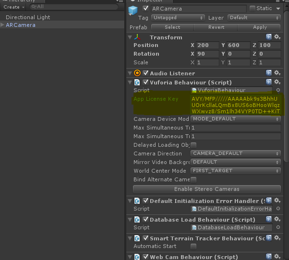Viewport: 289px width, 260px height.
Task: Click the Database Load Behaviour script icon
Action: click(x=137, y=220)
